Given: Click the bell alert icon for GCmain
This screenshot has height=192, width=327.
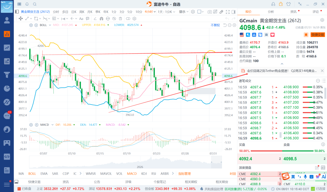Looking at the screenshot, I should tap(306, 35).
